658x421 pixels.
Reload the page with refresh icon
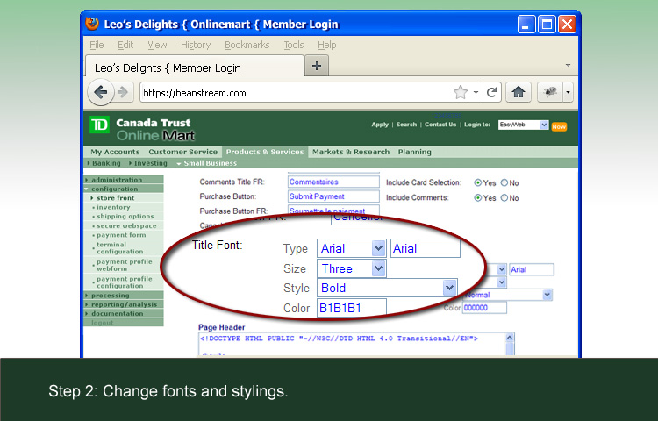pyautogui.click(x=491, y=92)
